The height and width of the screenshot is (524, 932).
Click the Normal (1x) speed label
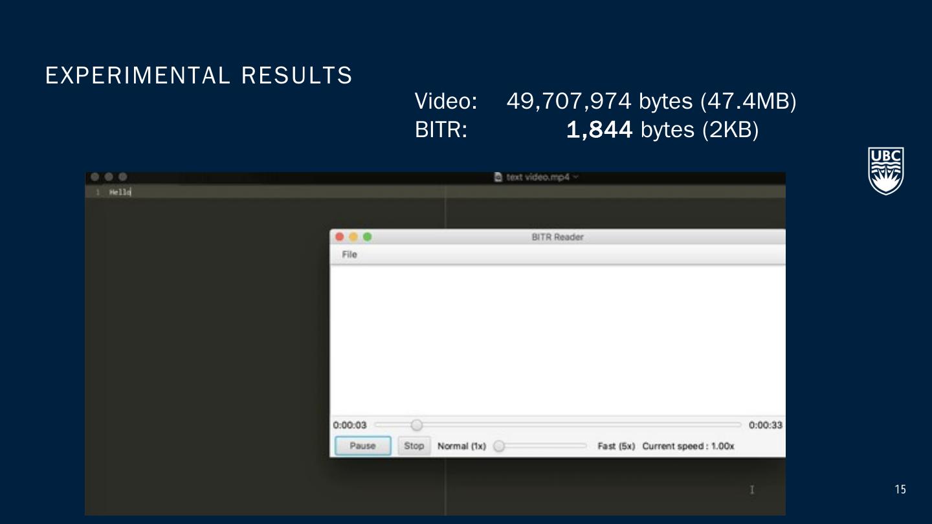pos(461,446)
